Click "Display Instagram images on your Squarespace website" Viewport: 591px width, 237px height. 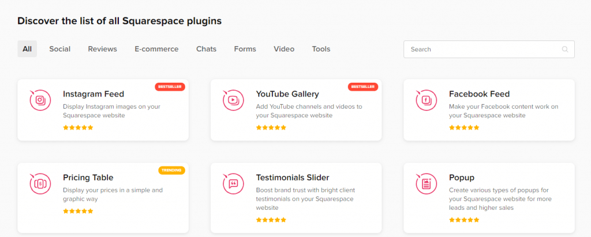point(111,111)
